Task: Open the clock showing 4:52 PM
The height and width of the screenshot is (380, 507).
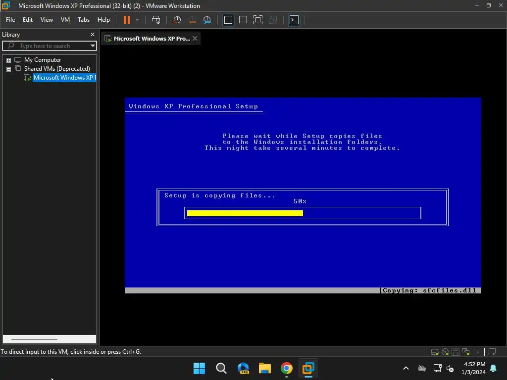Action: tap(474, 368)
